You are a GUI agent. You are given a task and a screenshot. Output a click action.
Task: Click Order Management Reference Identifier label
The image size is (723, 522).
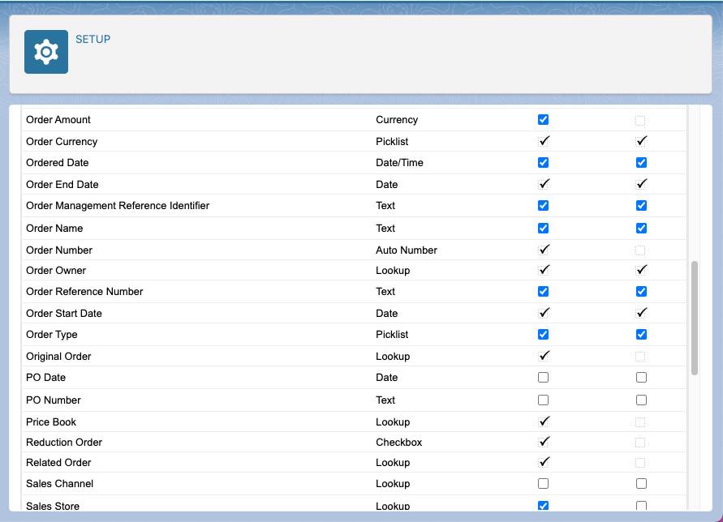pos(118,206)
